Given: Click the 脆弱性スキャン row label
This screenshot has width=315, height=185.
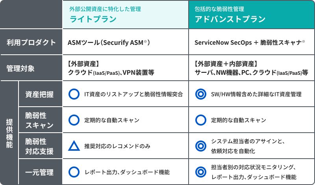Looking at the screenshot, I should point(39,120).
